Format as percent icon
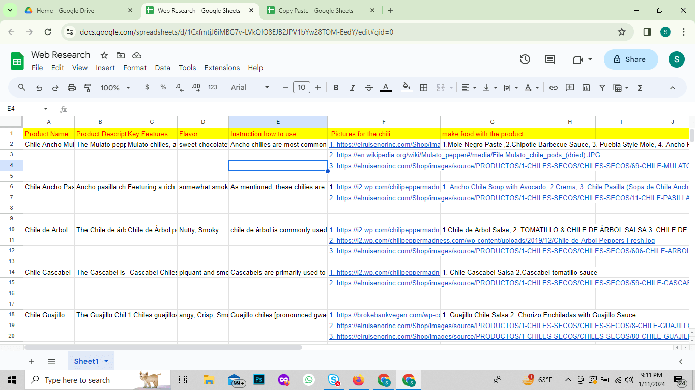The height and width of the screenshot is (390, 695). pyautogui.click(x=163, y=87)
